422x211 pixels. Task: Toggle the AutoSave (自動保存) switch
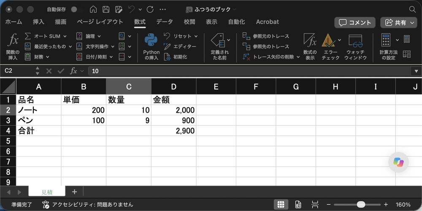pyautogui.click(x=76, y=9)
